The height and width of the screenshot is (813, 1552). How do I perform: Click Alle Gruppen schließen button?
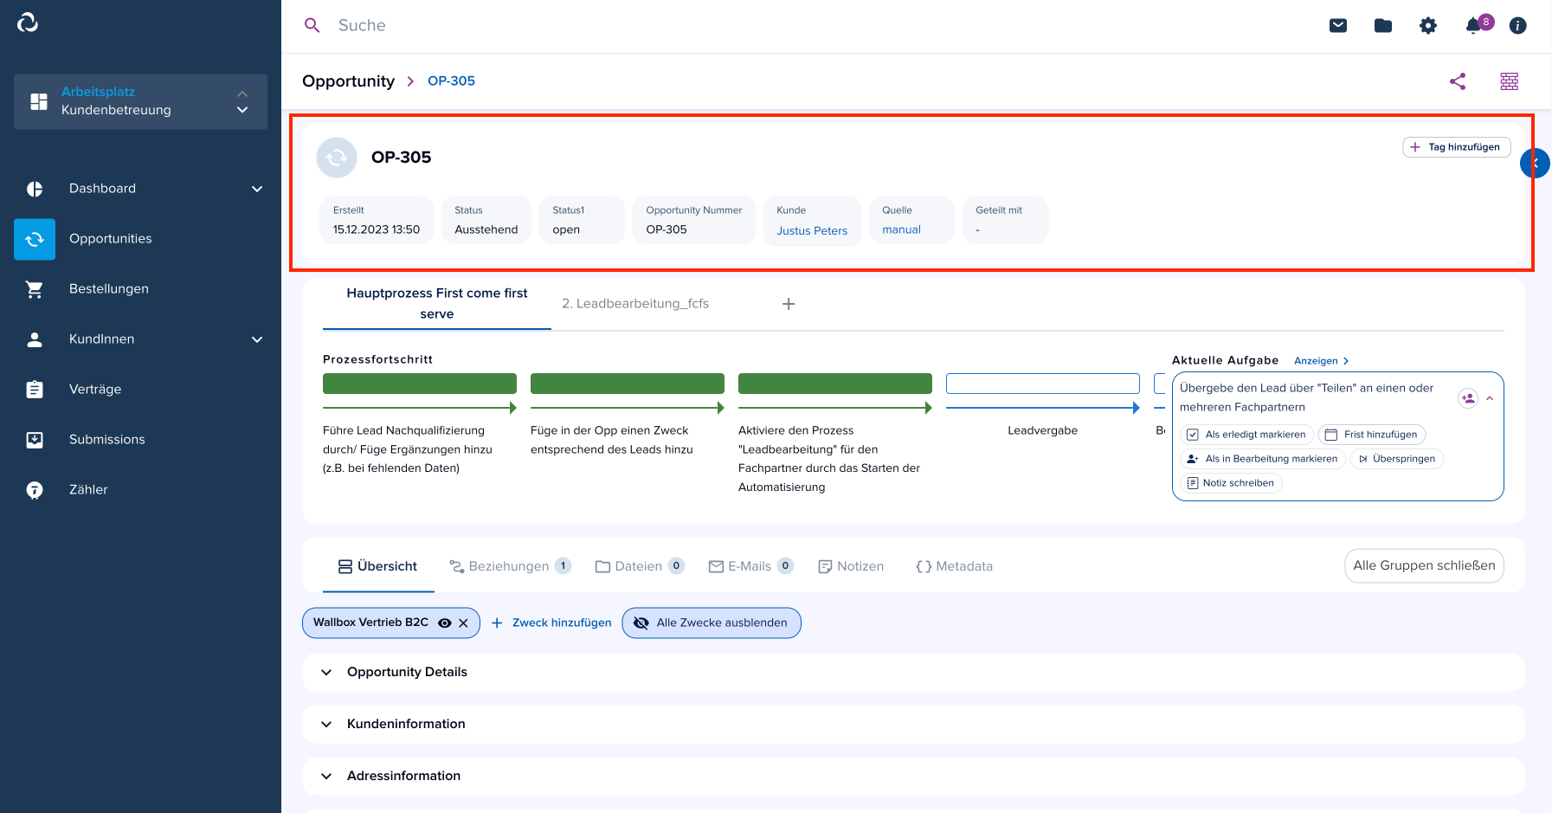[x=1424, y=565]
